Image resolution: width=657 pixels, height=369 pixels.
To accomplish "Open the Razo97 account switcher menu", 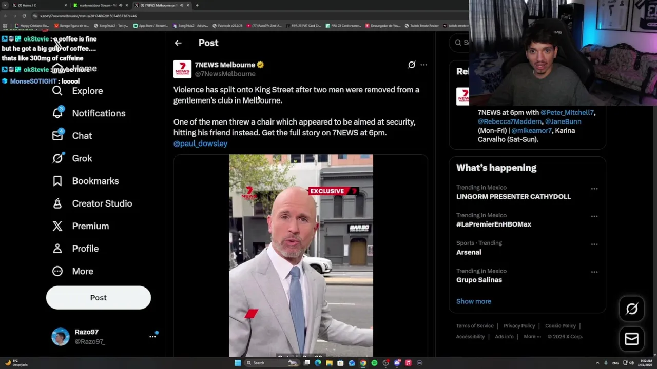I will [153, 336].
